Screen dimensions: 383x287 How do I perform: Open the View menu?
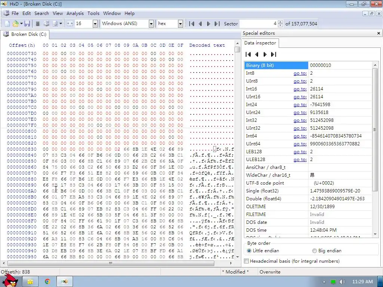click(58, 13)
